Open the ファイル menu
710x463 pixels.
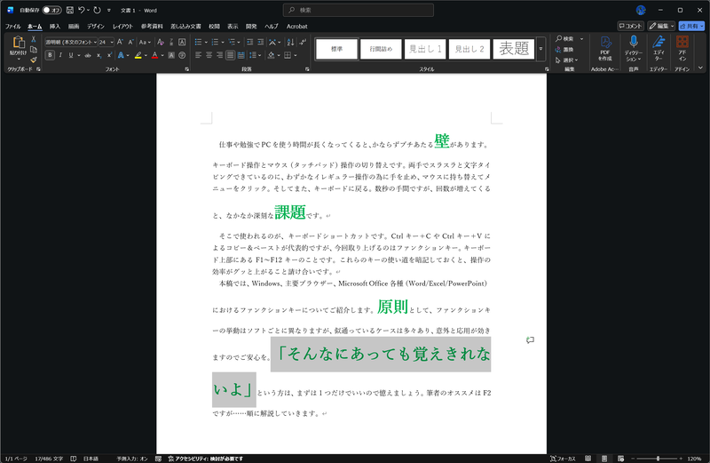pos(12,27)
